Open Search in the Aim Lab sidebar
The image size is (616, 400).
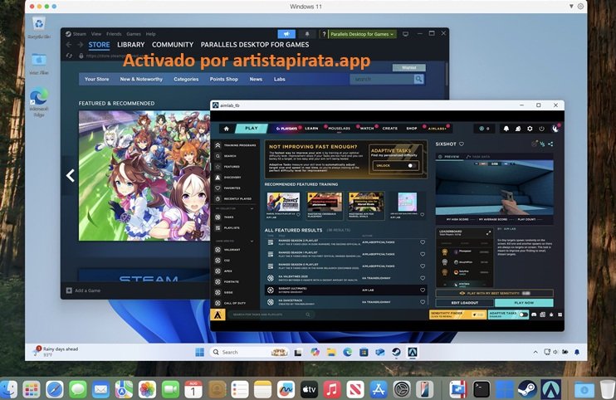[x=226, y=156]
